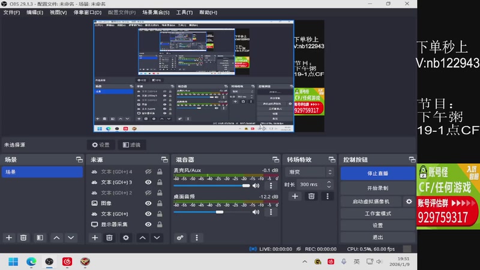This screenshot has height=270, width=480.
Task: Decrease transition duration 300 ms
Action: [329, 187]
